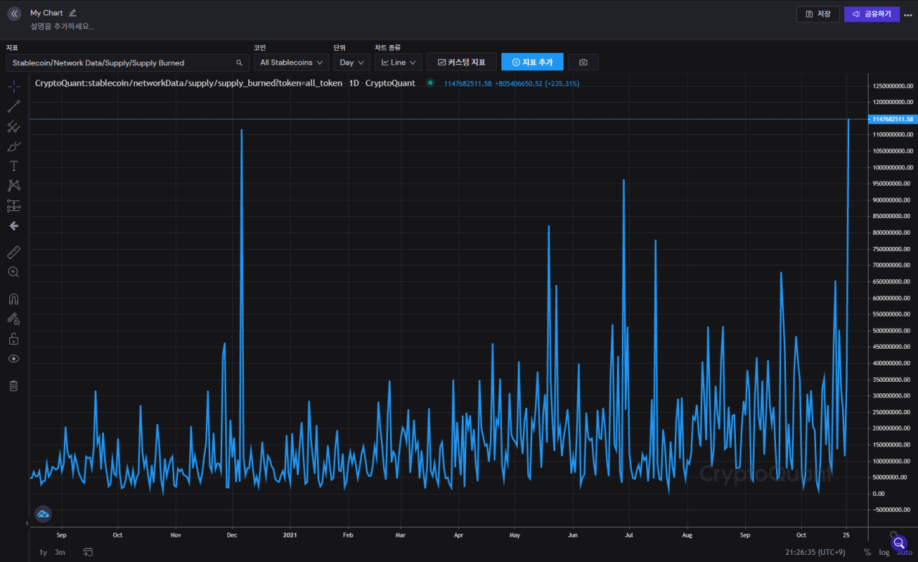
Task: Hide all drawings with eye icon
Action: (x=14, y=358)
